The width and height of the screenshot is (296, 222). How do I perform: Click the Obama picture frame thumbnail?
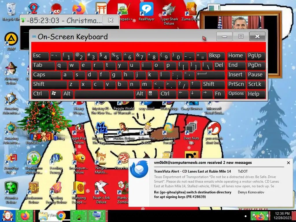click(240, 23)
